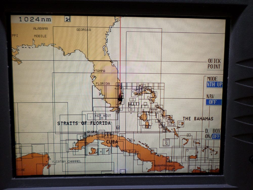Screen dimensions: 253x190
Task: Select the STRAITS OF FLORIDA label
Action: pyautogui.click(x=84, y=123)
